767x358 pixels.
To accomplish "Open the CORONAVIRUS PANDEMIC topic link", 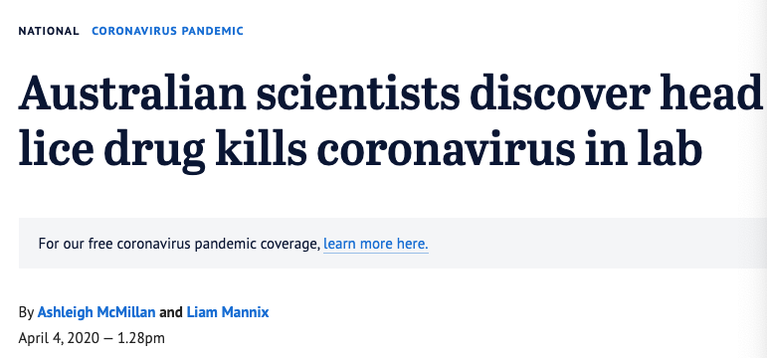I will point(167,31).
